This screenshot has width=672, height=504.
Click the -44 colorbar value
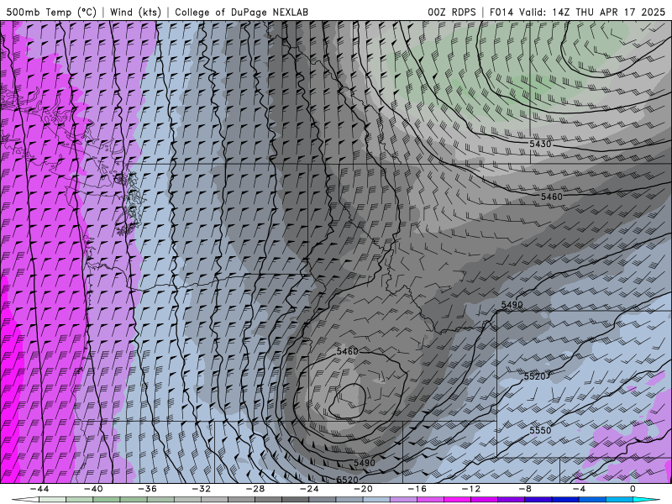39,489
